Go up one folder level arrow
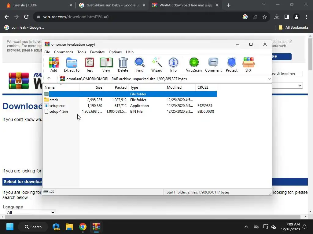This screenshot has height=234, width=313. tap(49, 79)
